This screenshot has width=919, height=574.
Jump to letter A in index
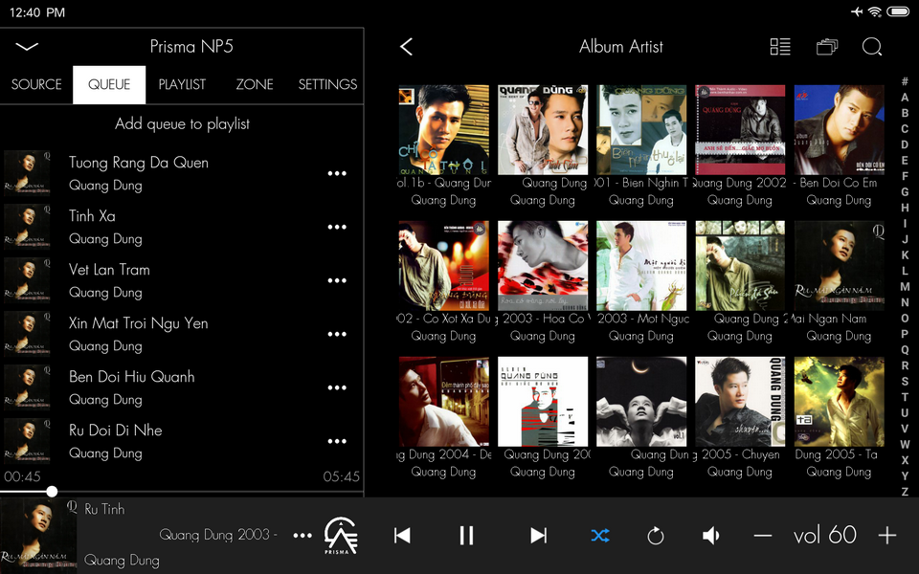pos(905,98)
